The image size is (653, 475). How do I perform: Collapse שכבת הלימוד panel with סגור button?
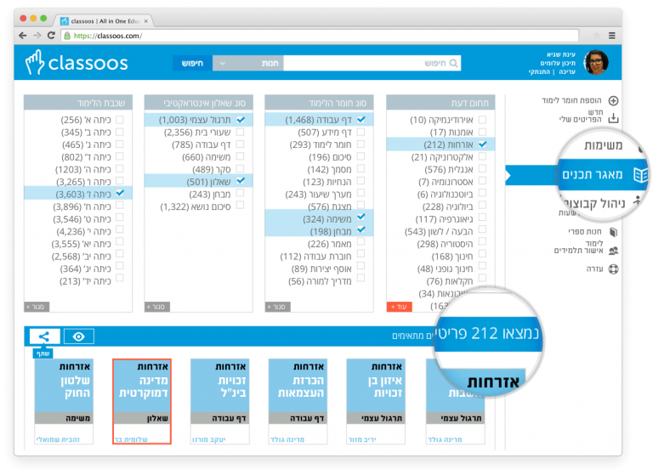(x=37, y=307)
